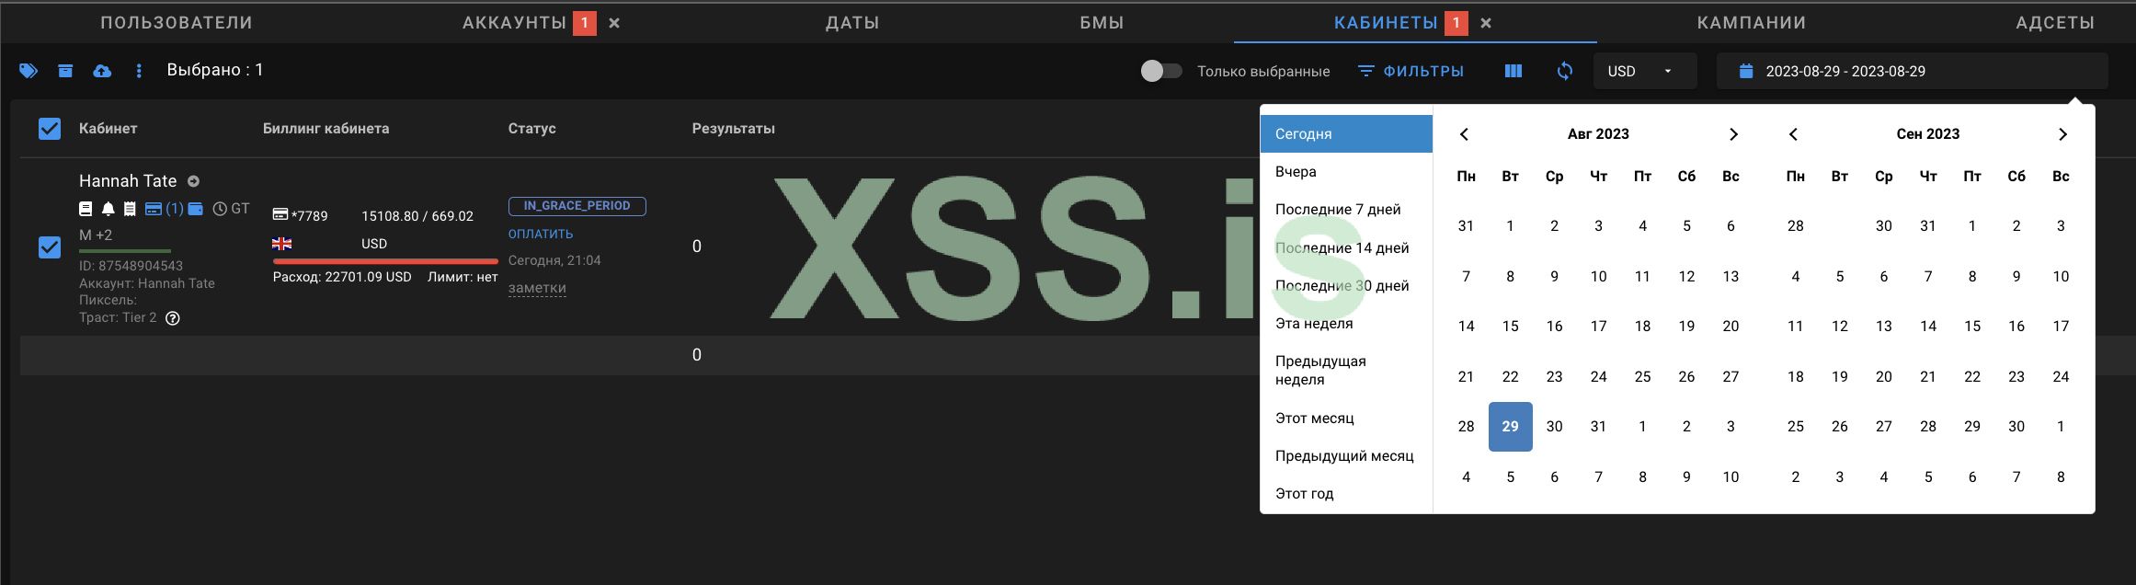Select the Предыдущая неделя preset
This screenshot has width=2136, height=585.
[1346, 371]
